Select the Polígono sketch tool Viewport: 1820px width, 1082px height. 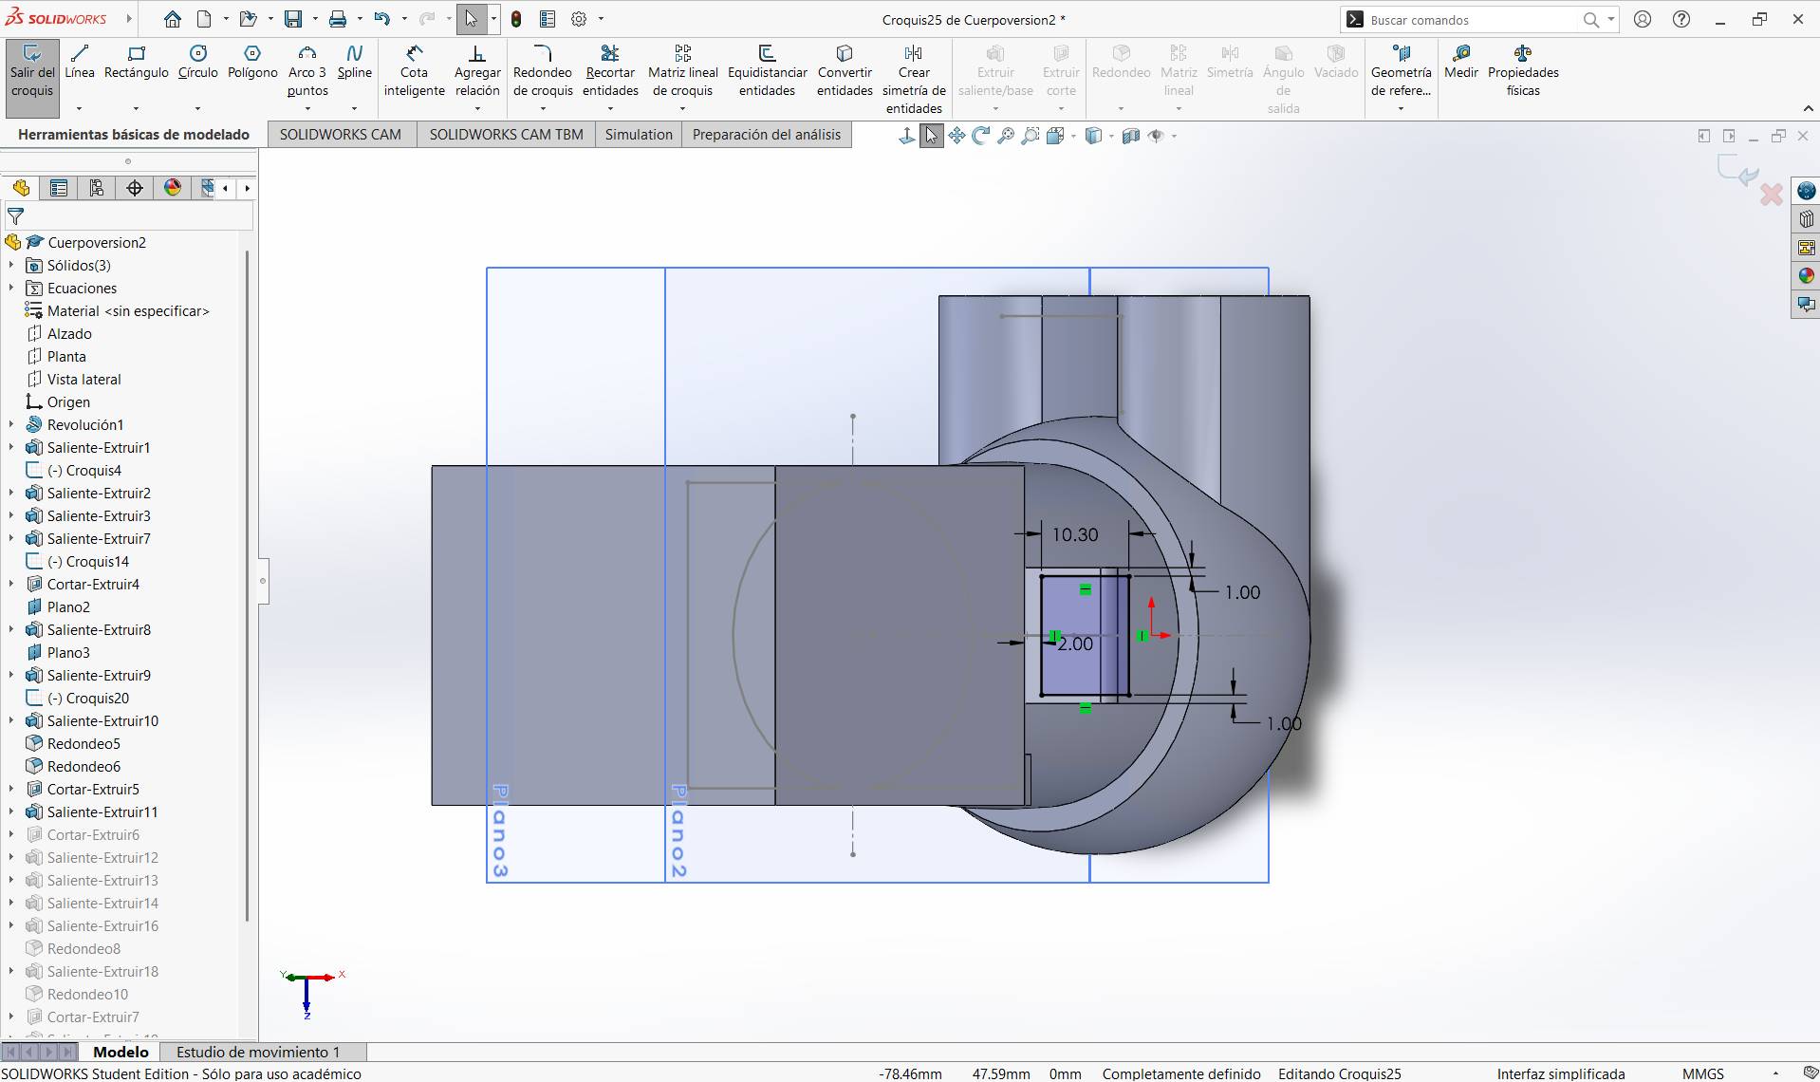coord(252,63)
